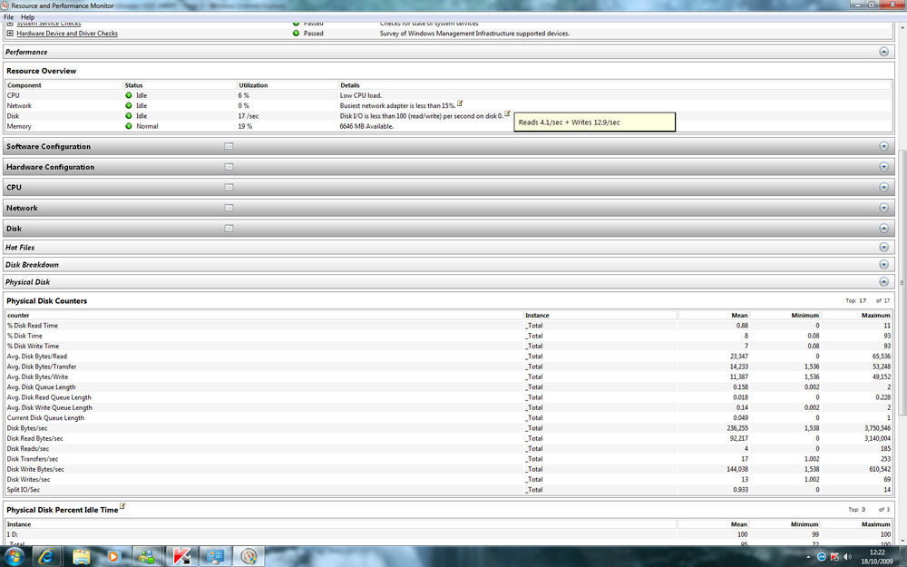907x567 pixels.
Task: Click note icon next to Physical Disk Percent Idle Time
Action: click(x=122, y=506)
